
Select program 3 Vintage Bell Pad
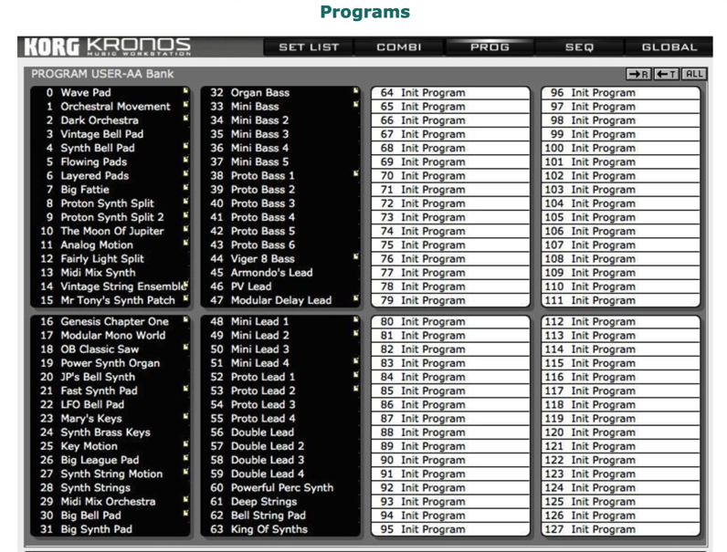point(111,134)
